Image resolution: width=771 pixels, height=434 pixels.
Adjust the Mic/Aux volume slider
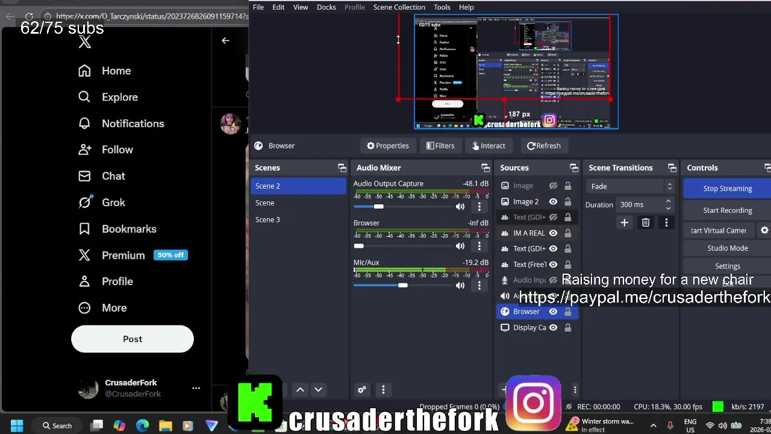[403, 286]
